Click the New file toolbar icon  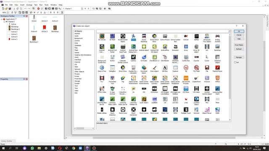[x=3, y=8]
